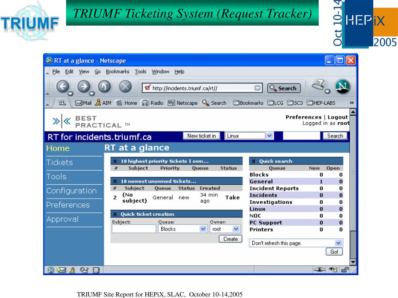This screenshot has width=398, height=298.
Task: Open the View menu
Action: coord(84,72)
